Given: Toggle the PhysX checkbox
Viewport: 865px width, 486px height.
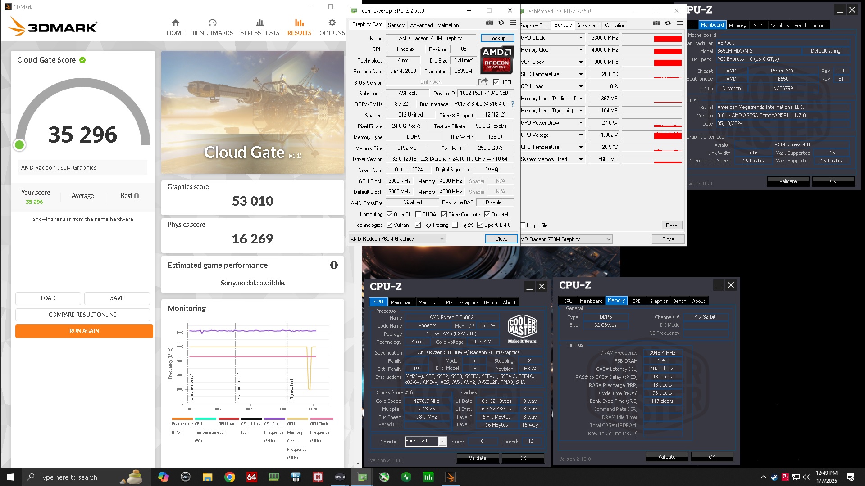Looking at the screenshot, I should coord(455,225).
